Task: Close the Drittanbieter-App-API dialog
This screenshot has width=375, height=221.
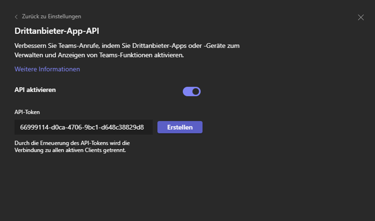Action: tap(361, 17)
